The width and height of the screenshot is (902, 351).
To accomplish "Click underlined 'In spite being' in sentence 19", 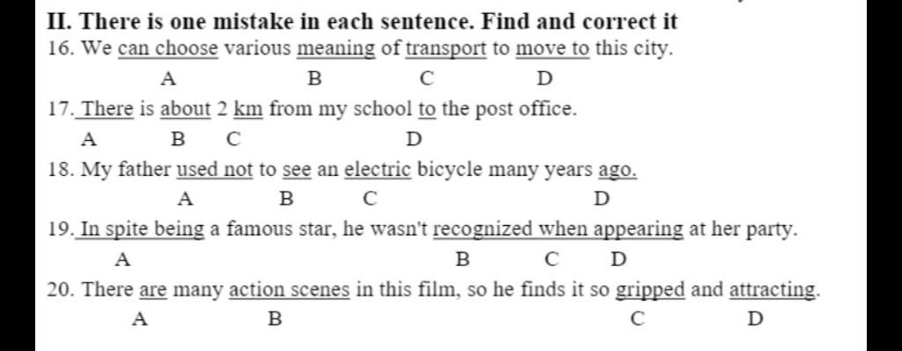I will click(x=143, y=230).
